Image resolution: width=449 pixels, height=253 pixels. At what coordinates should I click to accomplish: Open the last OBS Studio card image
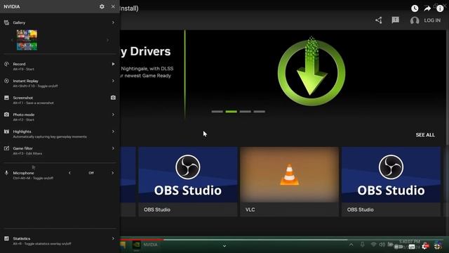pos(391,175)
